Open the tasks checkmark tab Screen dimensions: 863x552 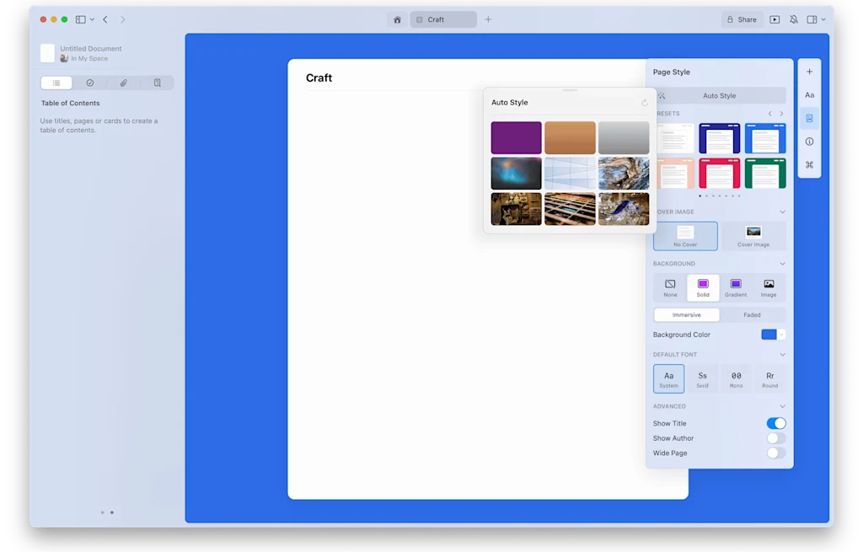point(89,83)
